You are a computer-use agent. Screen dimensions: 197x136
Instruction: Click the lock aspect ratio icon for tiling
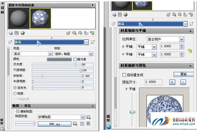[x=190, y=51]
